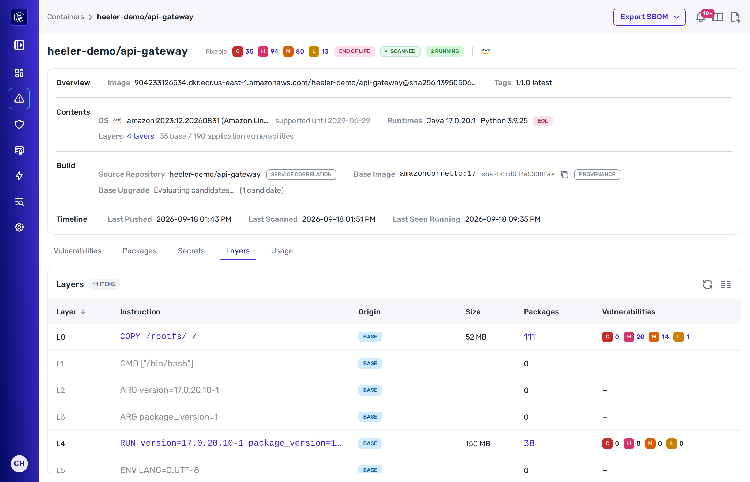Open the 111 packages count for L0
The height and width of the screenshot is (482, 750).
coord(529,337)
